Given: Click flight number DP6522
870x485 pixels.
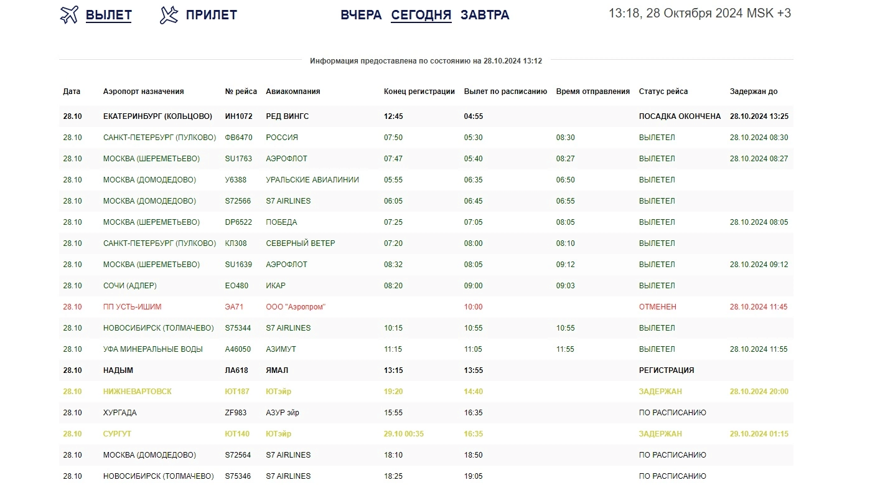Looking at the screenshot, I should (238, 222).
